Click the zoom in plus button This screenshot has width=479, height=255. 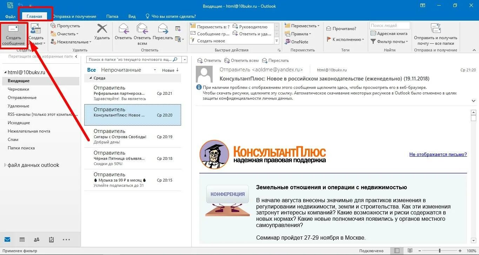tap(460, 251)
